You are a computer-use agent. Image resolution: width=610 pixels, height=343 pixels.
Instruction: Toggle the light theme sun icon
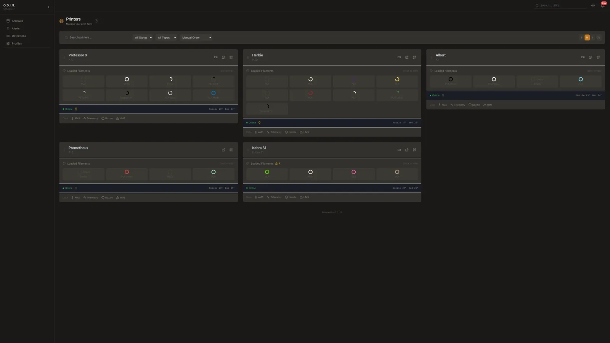pos(593,5)
